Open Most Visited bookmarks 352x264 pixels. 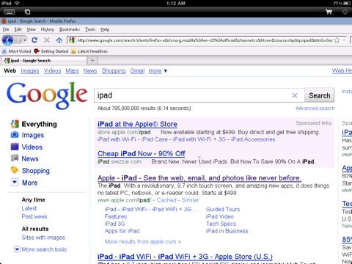[17, 51]
